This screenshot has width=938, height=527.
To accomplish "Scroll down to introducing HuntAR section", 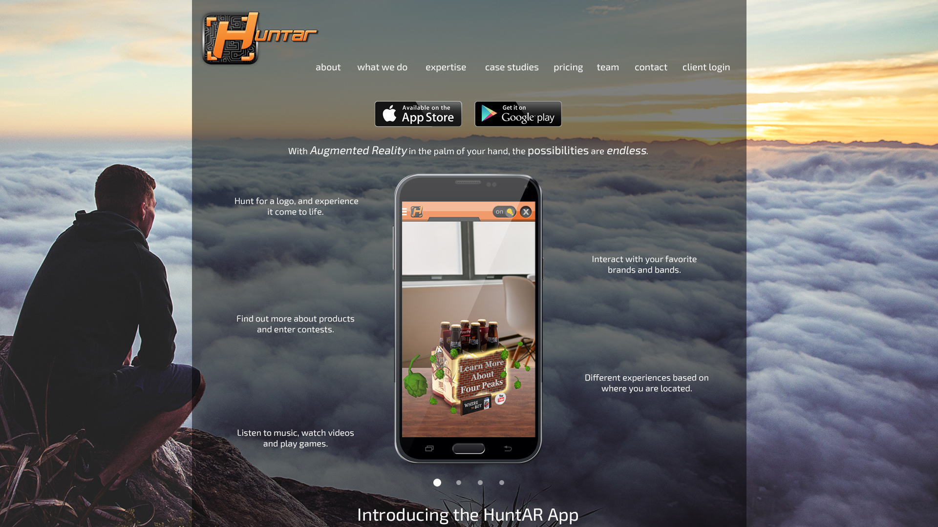I will (468, 513).
